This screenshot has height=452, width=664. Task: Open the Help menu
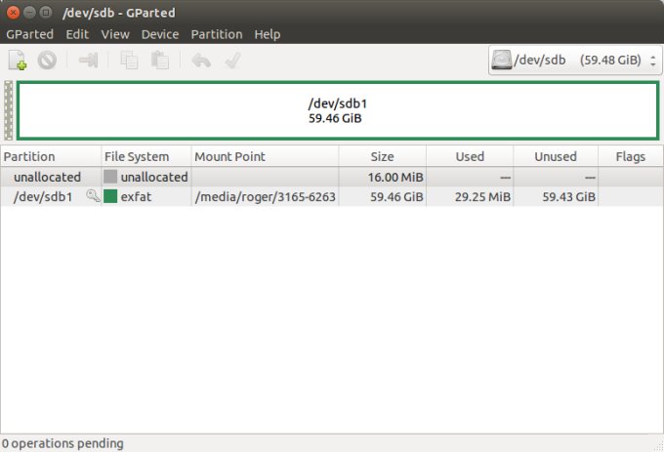267,34
